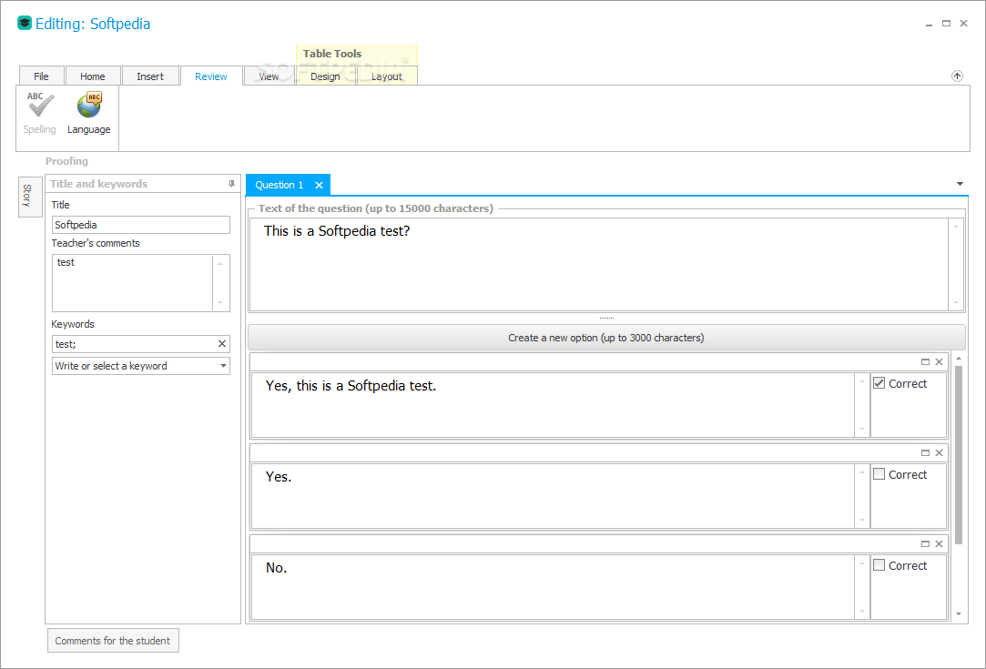The image size is (986, 669).
Task: Open the Design tab under Table Tools
Action: [x=325, y=76]
